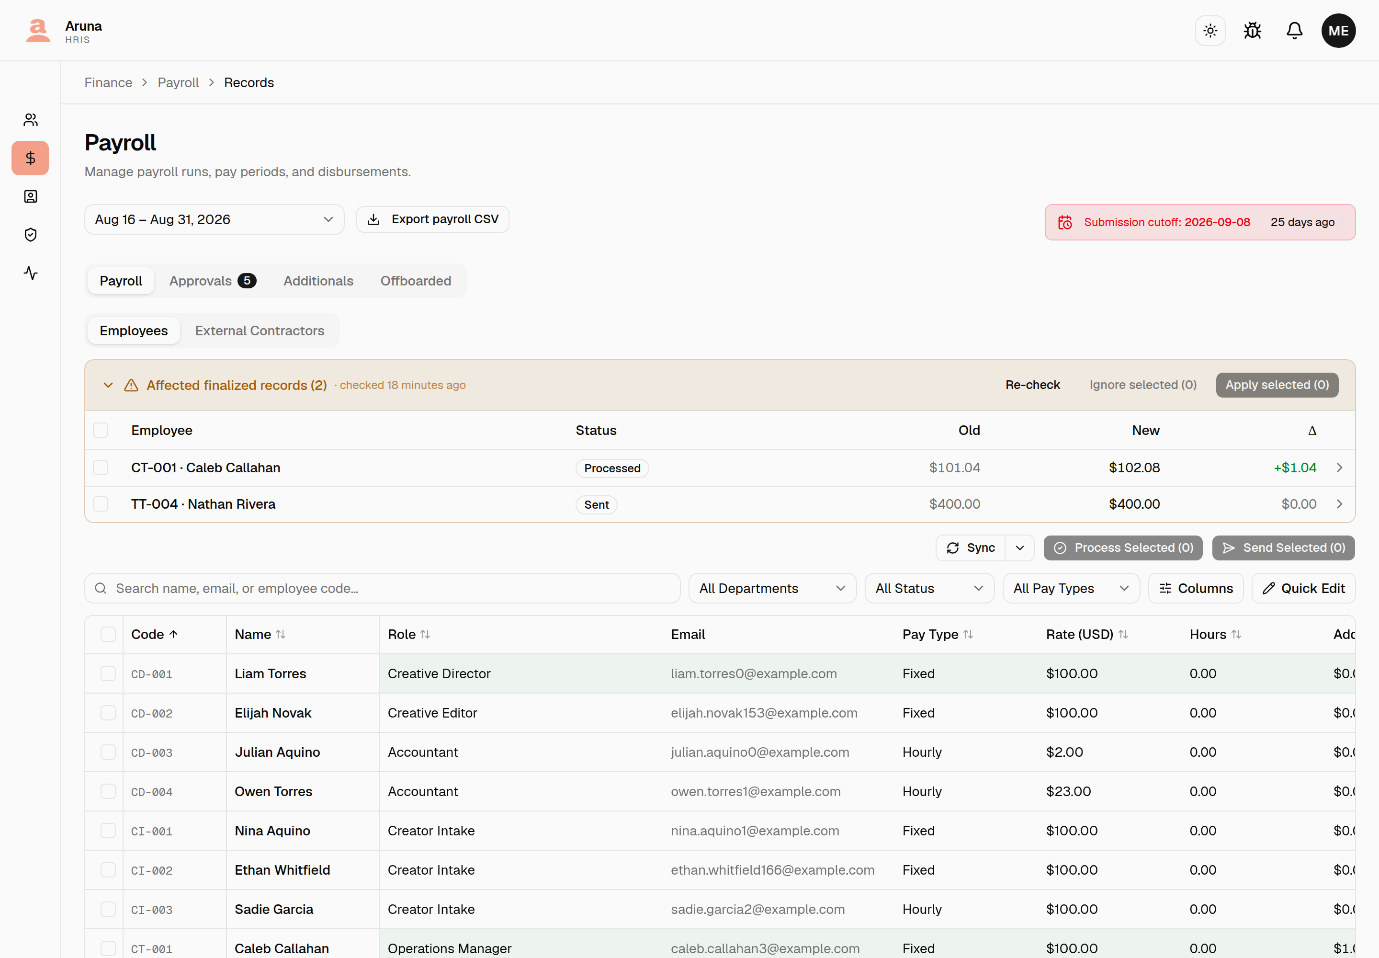Select the dollar Finance sidebar icon
1379x958 pixels.
pos(31,158)
